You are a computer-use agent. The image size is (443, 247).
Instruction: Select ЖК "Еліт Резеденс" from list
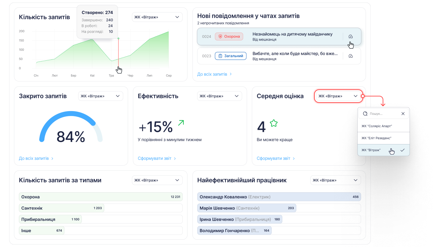pos(384,138)
